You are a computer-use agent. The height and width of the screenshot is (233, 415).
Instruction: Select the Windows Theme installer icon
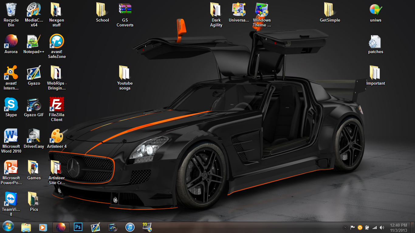[x=262, y=14]
